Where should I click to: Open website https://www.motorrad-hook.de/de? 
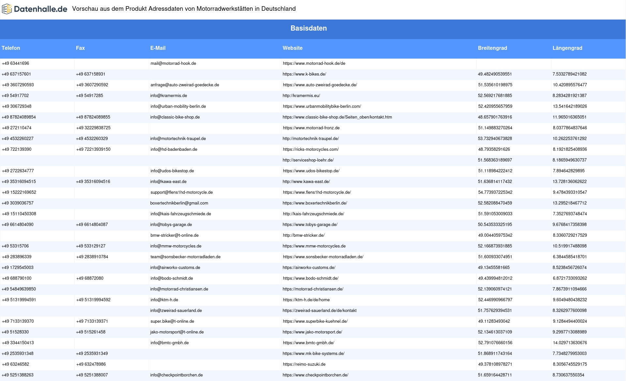pos(314,63)
